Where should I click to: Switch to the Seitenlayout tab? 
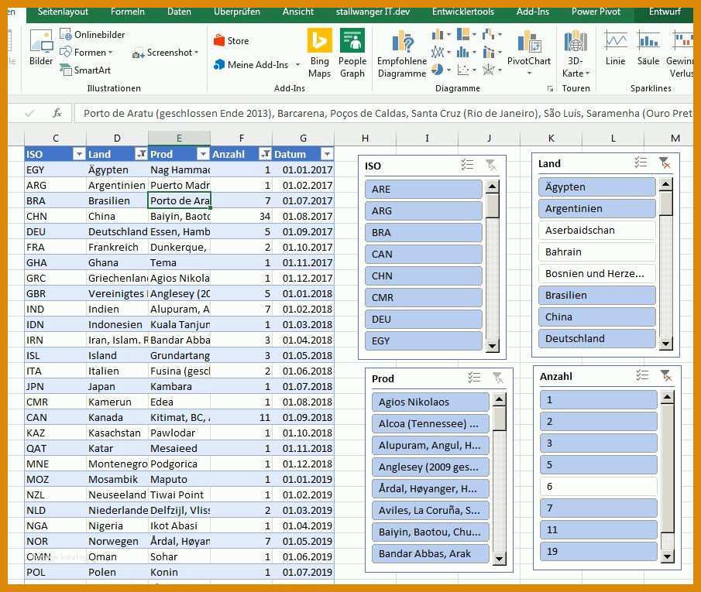pos(63,12)
